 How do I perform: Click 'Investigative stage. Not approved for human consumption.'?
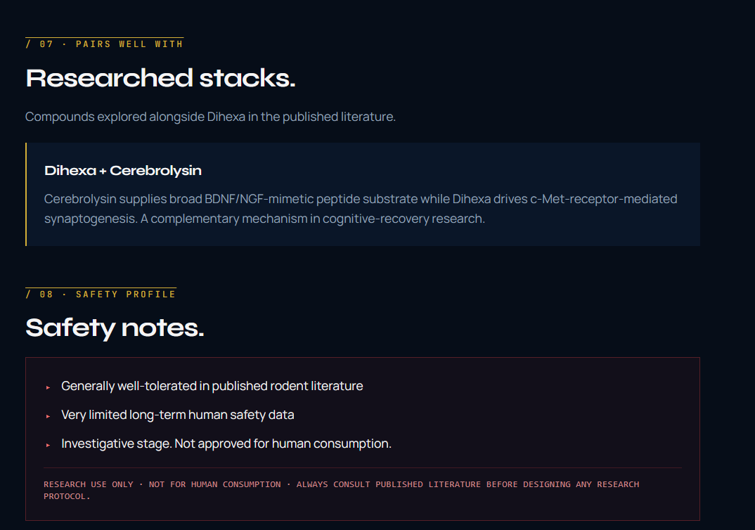226,444
